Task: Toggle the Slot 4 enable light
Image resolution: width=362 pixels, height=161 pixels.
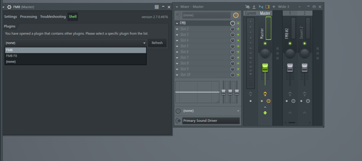Action: coord(238,40)
